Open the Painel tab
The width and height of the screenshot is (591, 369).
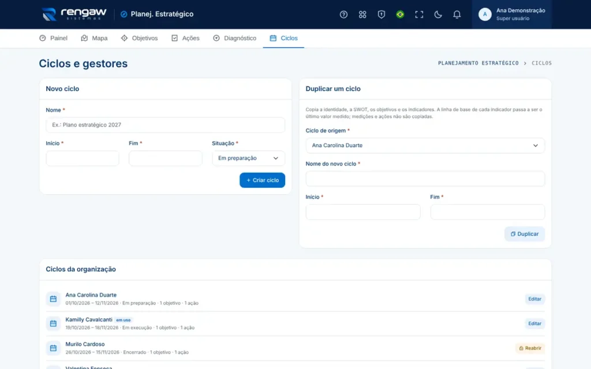click(54, 38)
